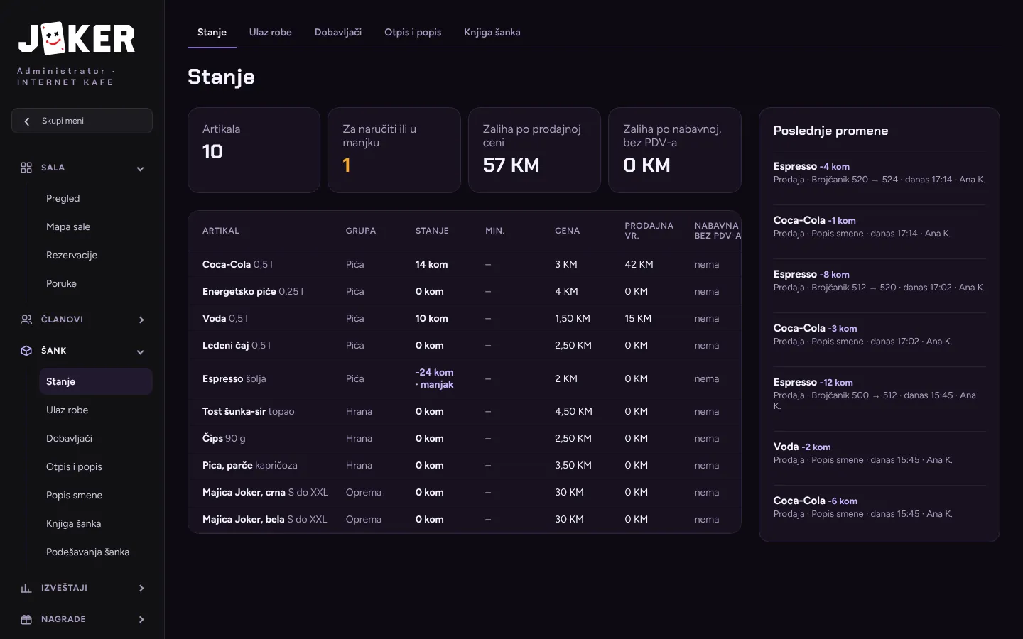This screenshot has height=639, width=1023.
Task: Expand the Nagrade section chevron
Action: (141, 619)
